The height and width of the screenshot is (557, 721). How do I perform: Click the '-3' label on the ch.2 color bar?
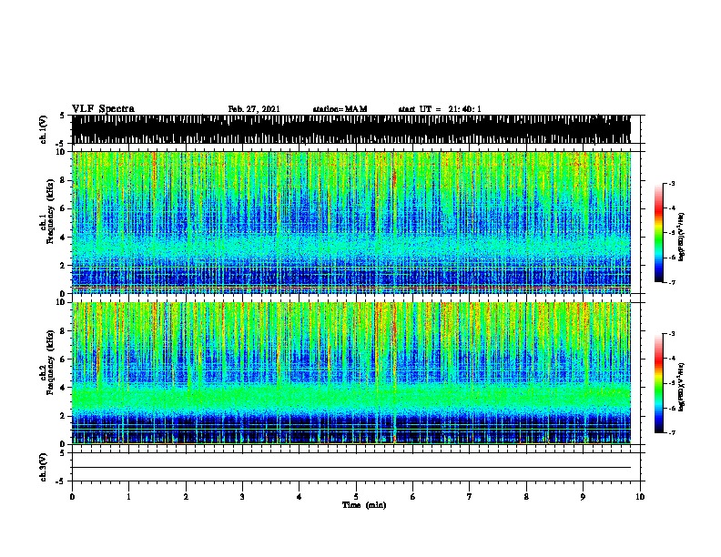click(671, 334)
